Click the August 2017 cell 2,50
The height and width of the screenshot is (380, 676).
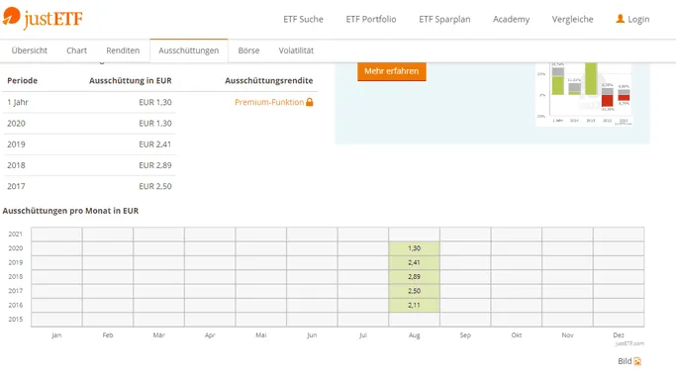click(x=414, y=291)
